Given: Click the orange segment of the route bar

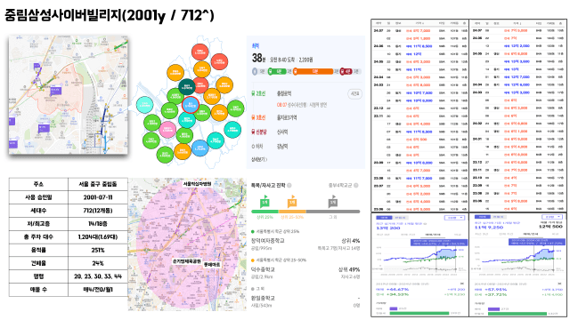Looking at the screenshot, I should (x=313, y=71).
